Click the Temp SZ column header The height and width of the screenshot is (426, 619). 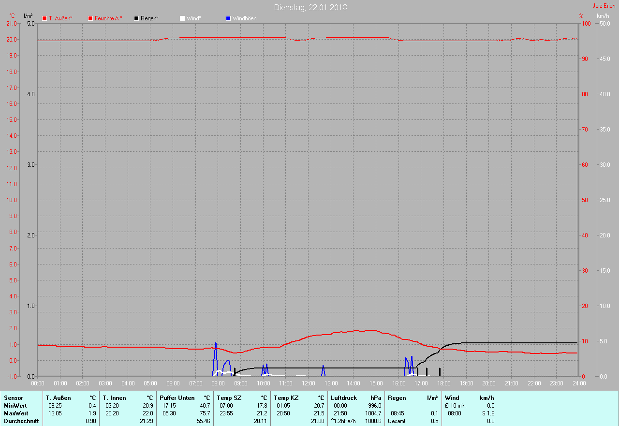click(229, 398)
